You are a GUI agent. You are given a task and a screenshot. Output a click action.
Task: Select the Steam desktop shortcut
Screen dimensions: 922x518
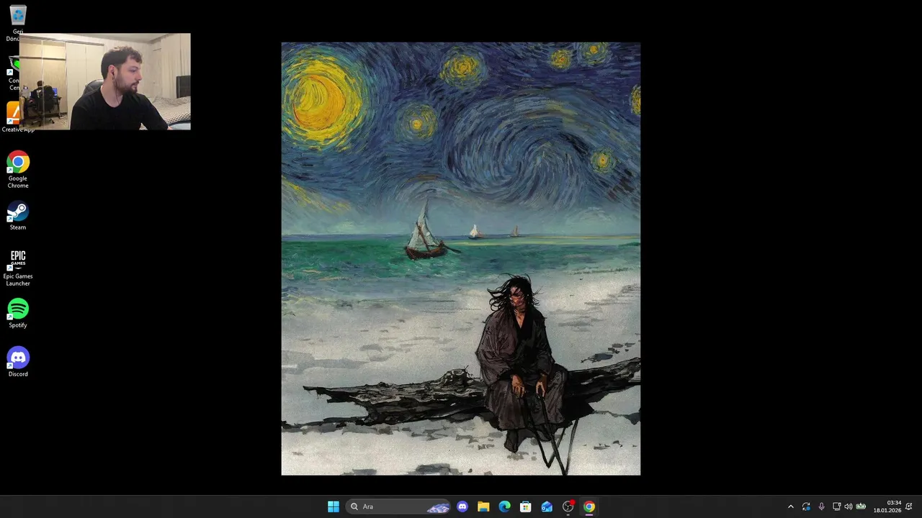pos(18,216)
